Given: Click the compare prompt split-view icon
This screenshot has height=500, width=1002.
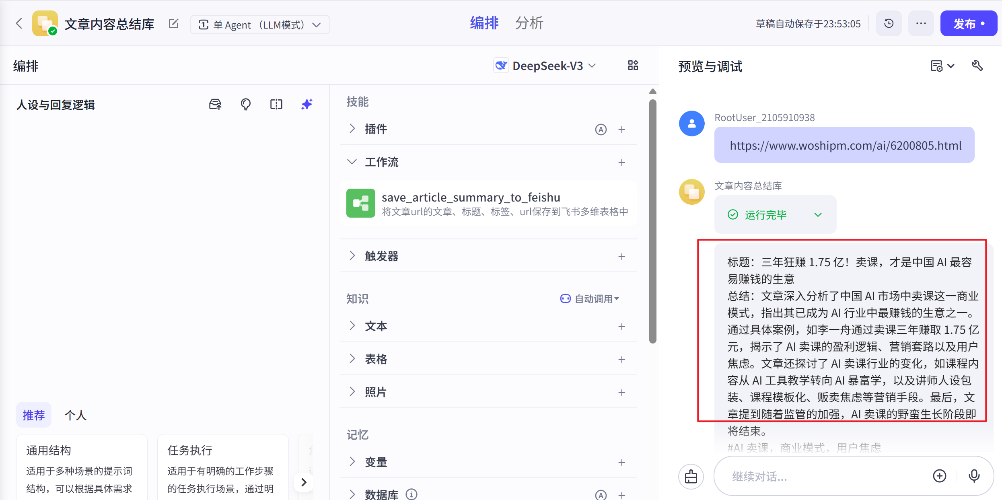Looking at the screenshot, I should tap(276, 105).
